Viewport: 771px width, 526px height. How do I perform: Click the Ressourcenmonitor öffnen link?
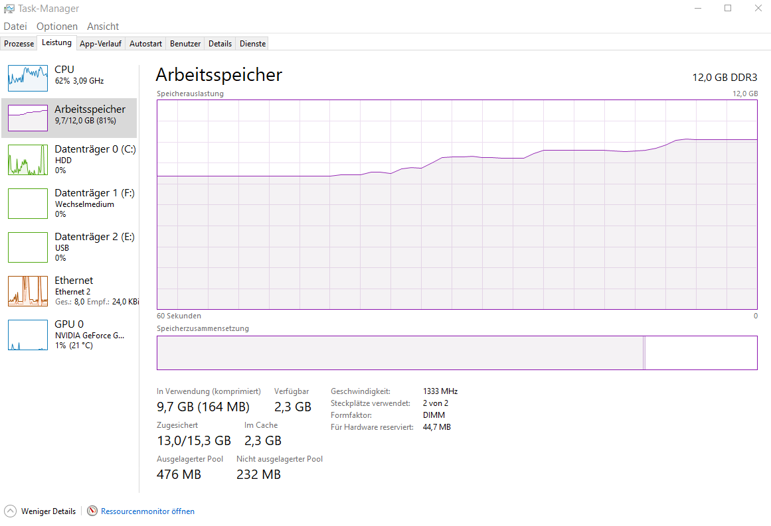click(x=147, y=511)
